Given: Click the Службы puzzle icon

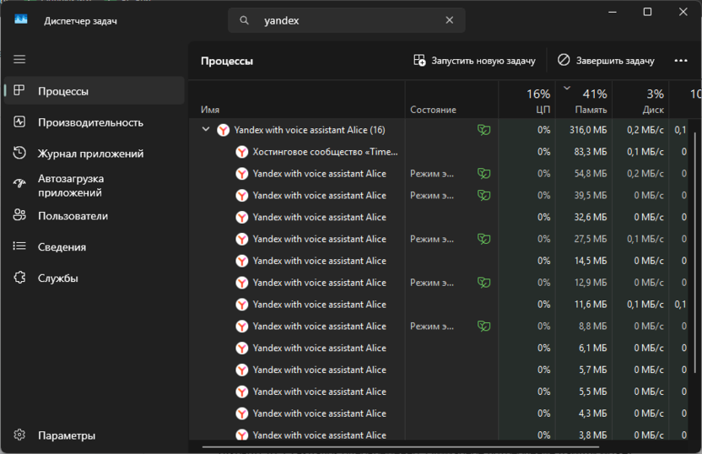Looking at the screenshot, I should [x=19, y=278].
